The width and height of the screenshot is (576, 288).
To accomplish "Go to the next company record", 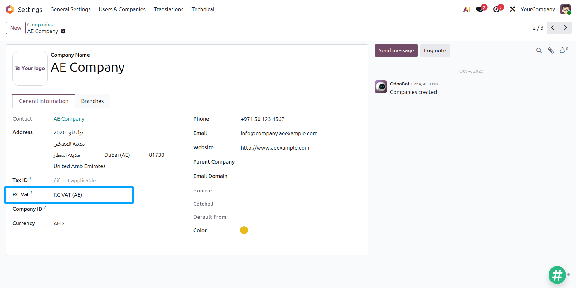I will pos(565,28).
